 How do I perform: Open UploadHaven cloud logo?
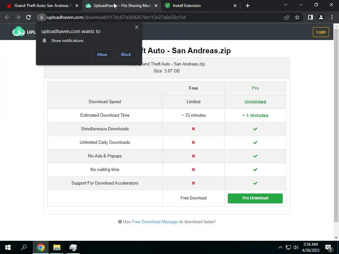point(19,32)
